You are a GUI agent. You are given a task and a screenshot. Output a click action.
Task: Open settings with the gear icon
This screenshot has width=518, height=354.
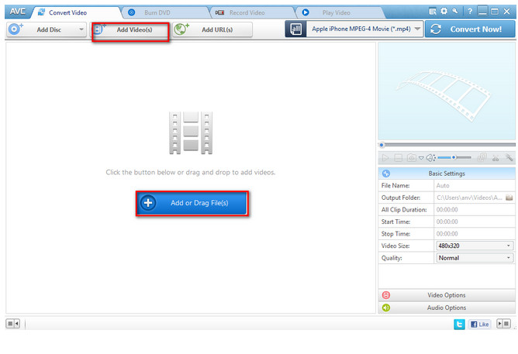coord(444,11)
